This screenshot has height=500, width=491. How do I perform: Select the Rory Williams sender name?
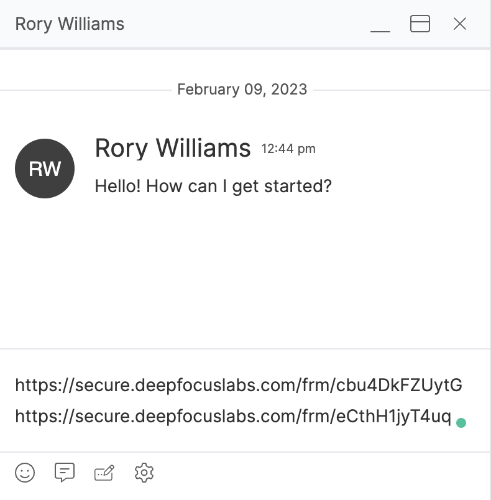coord(173,149)
